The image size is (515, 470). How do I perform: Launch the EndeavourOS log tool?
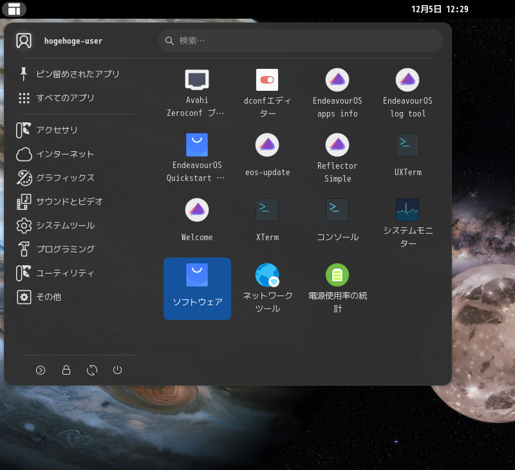pos(407,92)
